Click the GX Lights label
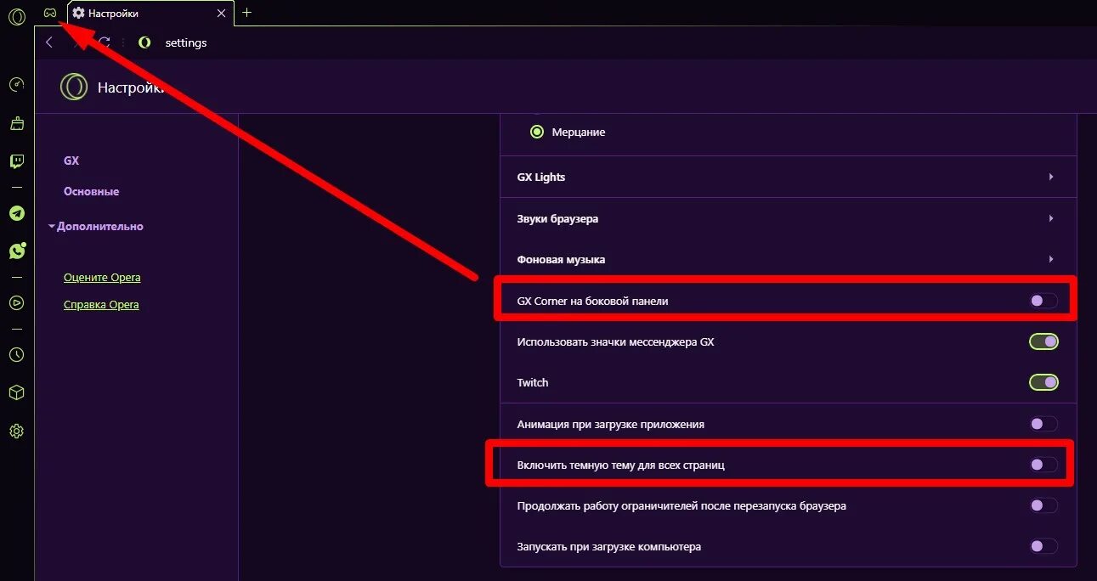Image resolution: width=1097 pixels, height=581 pixels. (x=541, y=177)
